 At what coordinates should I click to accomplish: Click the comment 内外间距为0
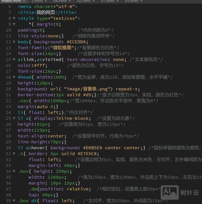point(96,30)
